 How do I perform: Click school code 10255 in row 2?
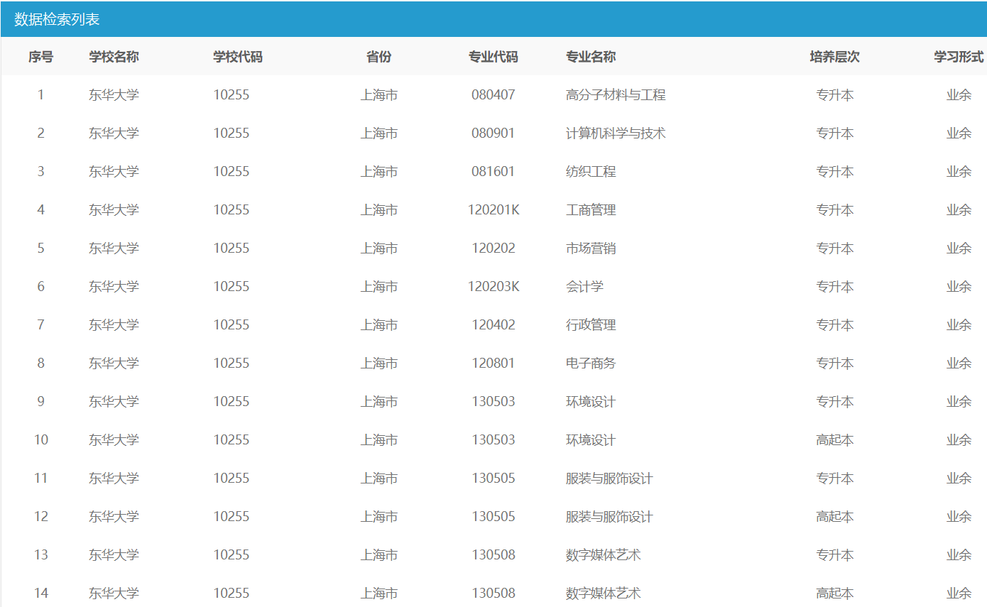point(231,133)
